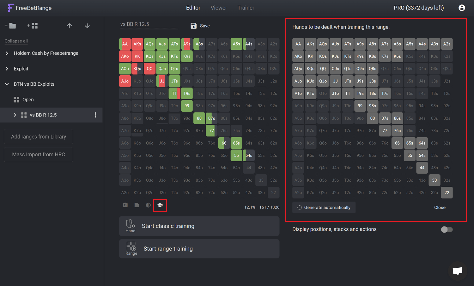Select Generate automatically radio option
The width and height of the screenshot is (474, 286).
click(300, 208)
